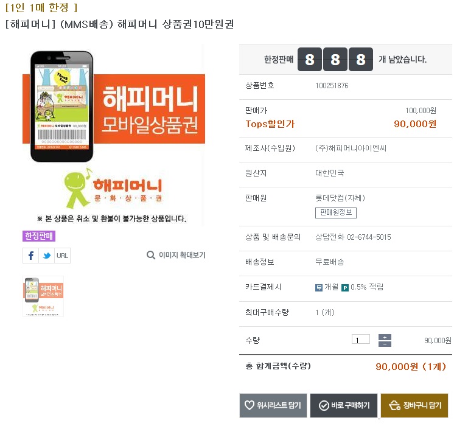
Task: Share the product on Facebook
Action: (x=30, y=256)
